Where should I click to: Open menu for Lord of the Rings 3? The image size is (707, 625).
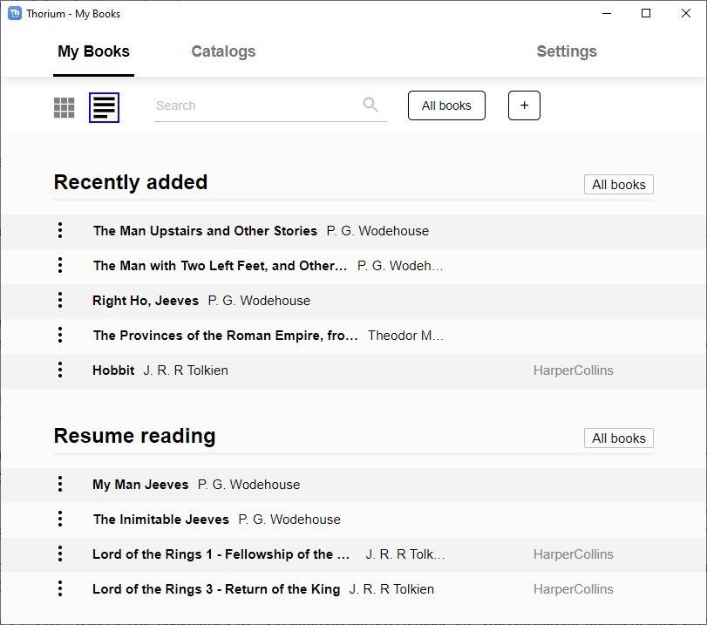pos(60,588)
